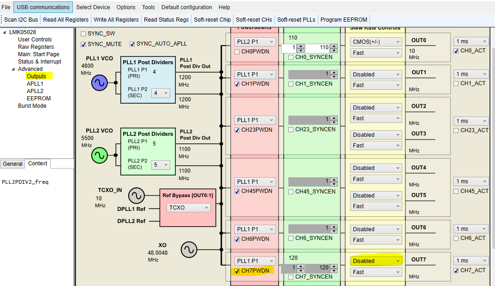Click Scan I2C Bus button
Screen dimensions: 495x286
click(x=21, y=19)
